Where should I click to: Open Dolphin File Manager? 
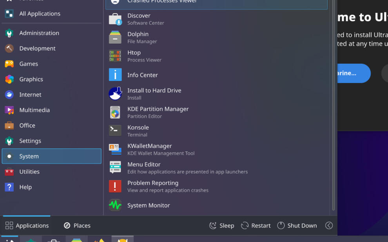(x=216, y=38)
